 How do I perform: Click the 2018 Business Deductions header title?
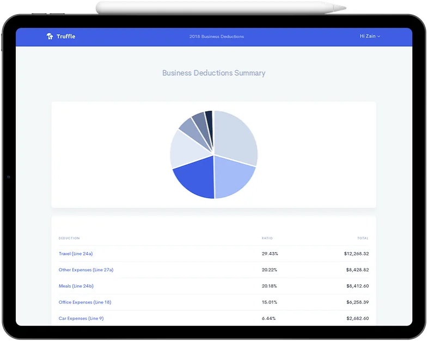[216, 37]
